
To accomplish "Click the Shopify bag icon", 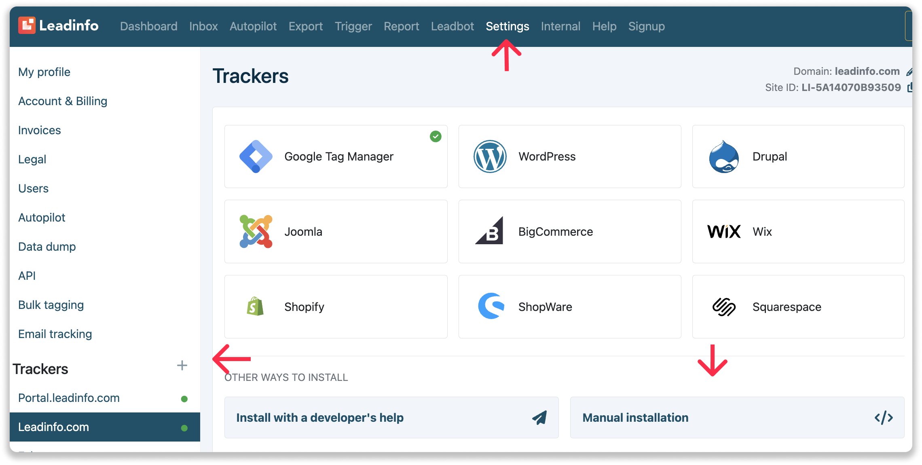I will point(255,306).
